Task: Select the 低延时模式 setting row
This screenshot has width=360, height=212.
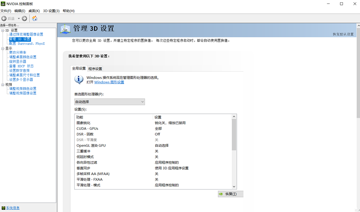Action: click(x=153, y=157)
